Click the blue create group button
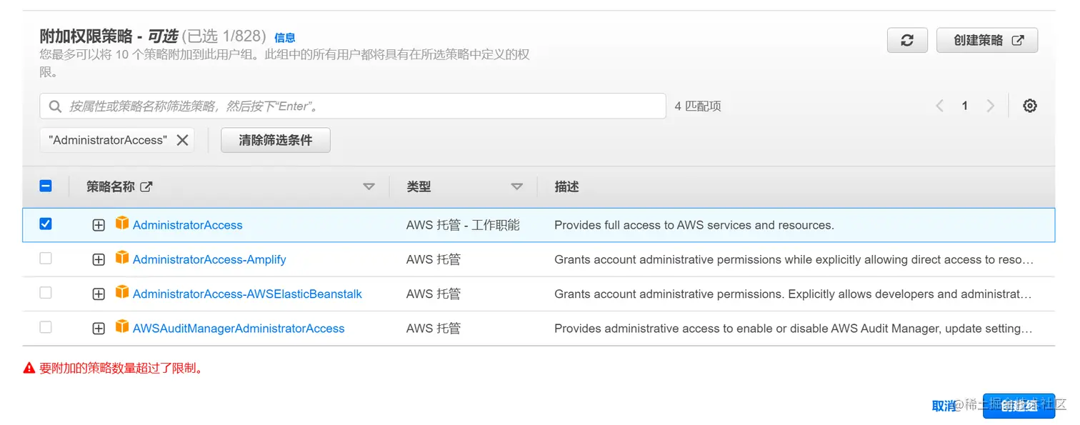Screen dimensions: 1080x425 1019,406
